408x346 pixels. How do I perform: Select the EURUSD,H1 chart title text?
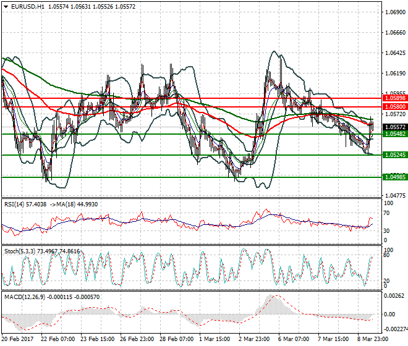click(28, 7)
